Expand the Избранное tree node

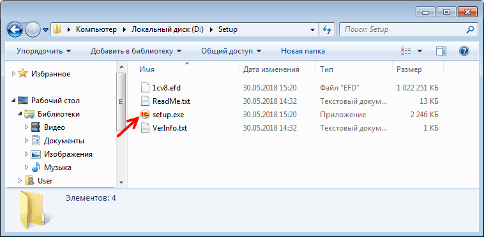[13, 74]
